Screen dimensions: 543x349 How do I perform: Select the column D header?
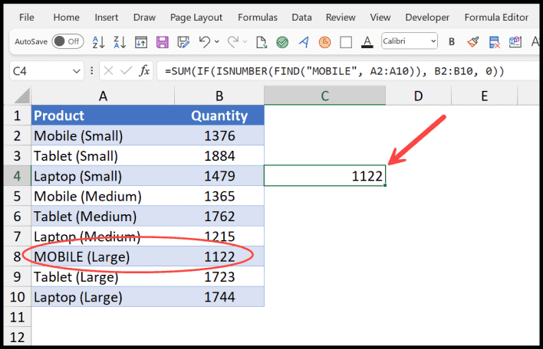tap(418, 95)
